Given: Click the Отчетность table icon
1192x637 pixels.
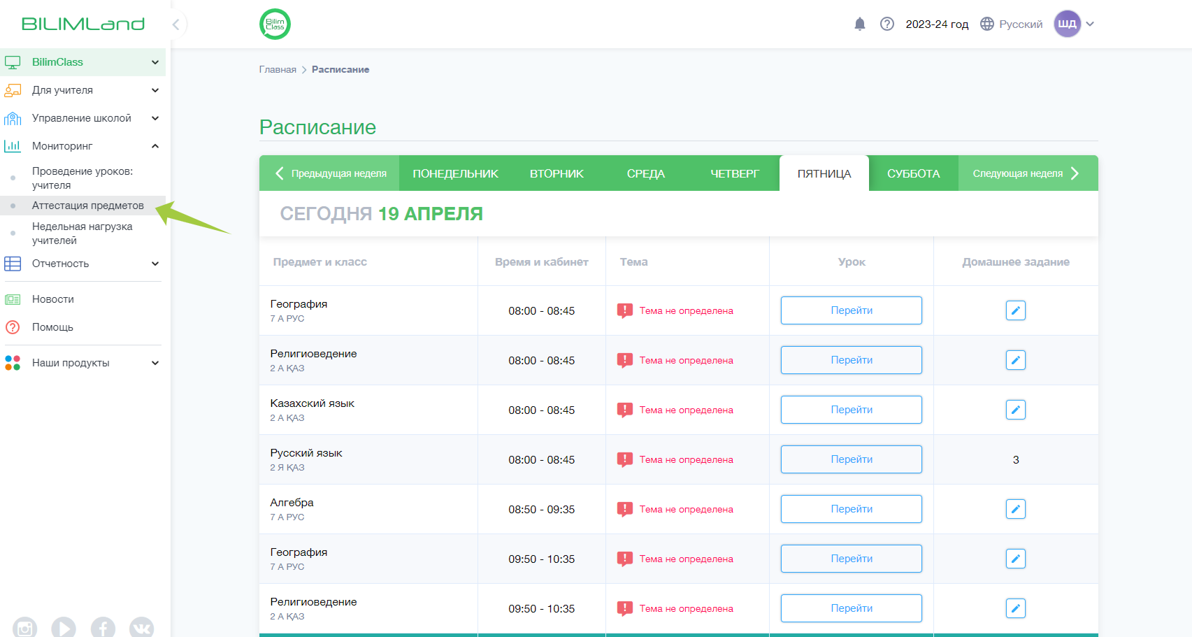Looking at the screenshot, I should point(13,264).
